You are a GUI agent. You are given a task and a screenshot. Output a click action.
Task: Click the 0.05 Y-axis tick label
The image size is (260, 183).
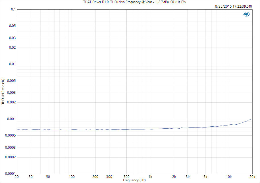coord(13,26)
